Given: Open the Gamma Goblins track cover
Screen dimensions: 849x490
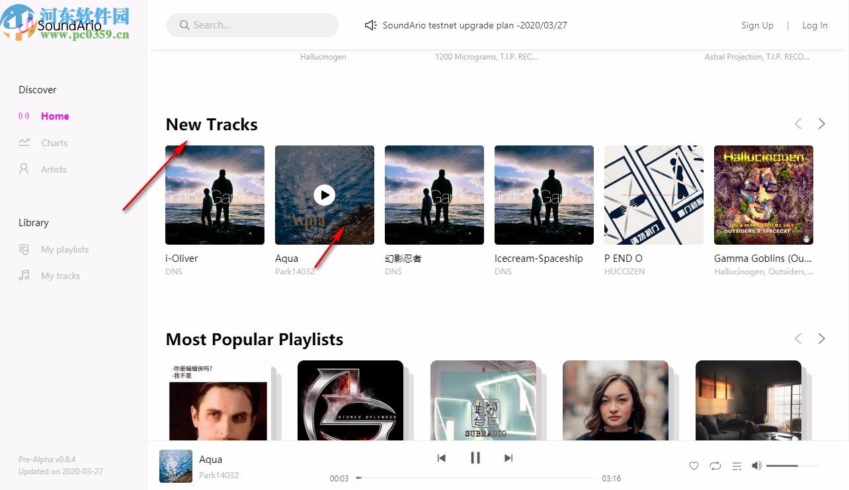Looking at the screenshot, I should click(x=764, y=195).
